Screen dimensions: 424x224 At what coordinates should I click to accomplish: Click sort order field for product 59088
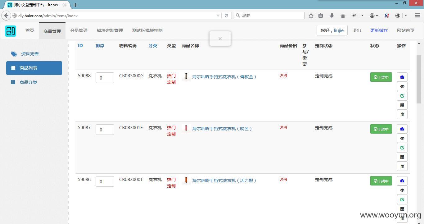(x=105, y=78)
